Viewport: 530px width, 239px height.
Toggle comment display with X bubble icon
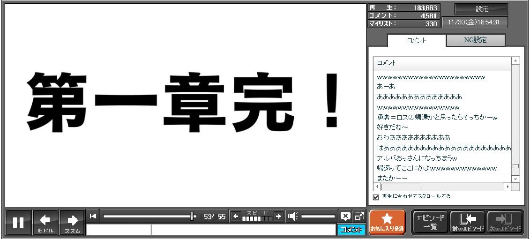tap(345, 216)
